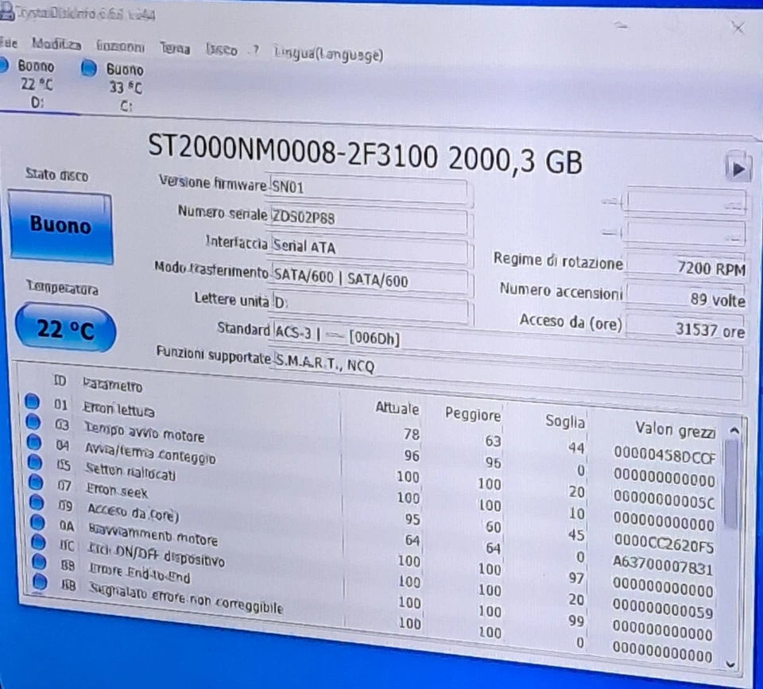The width and height of the screenshot is (763, 689).
Task: Click status dot for 0C Cicli ON/OFF
Action: [39, 541]
